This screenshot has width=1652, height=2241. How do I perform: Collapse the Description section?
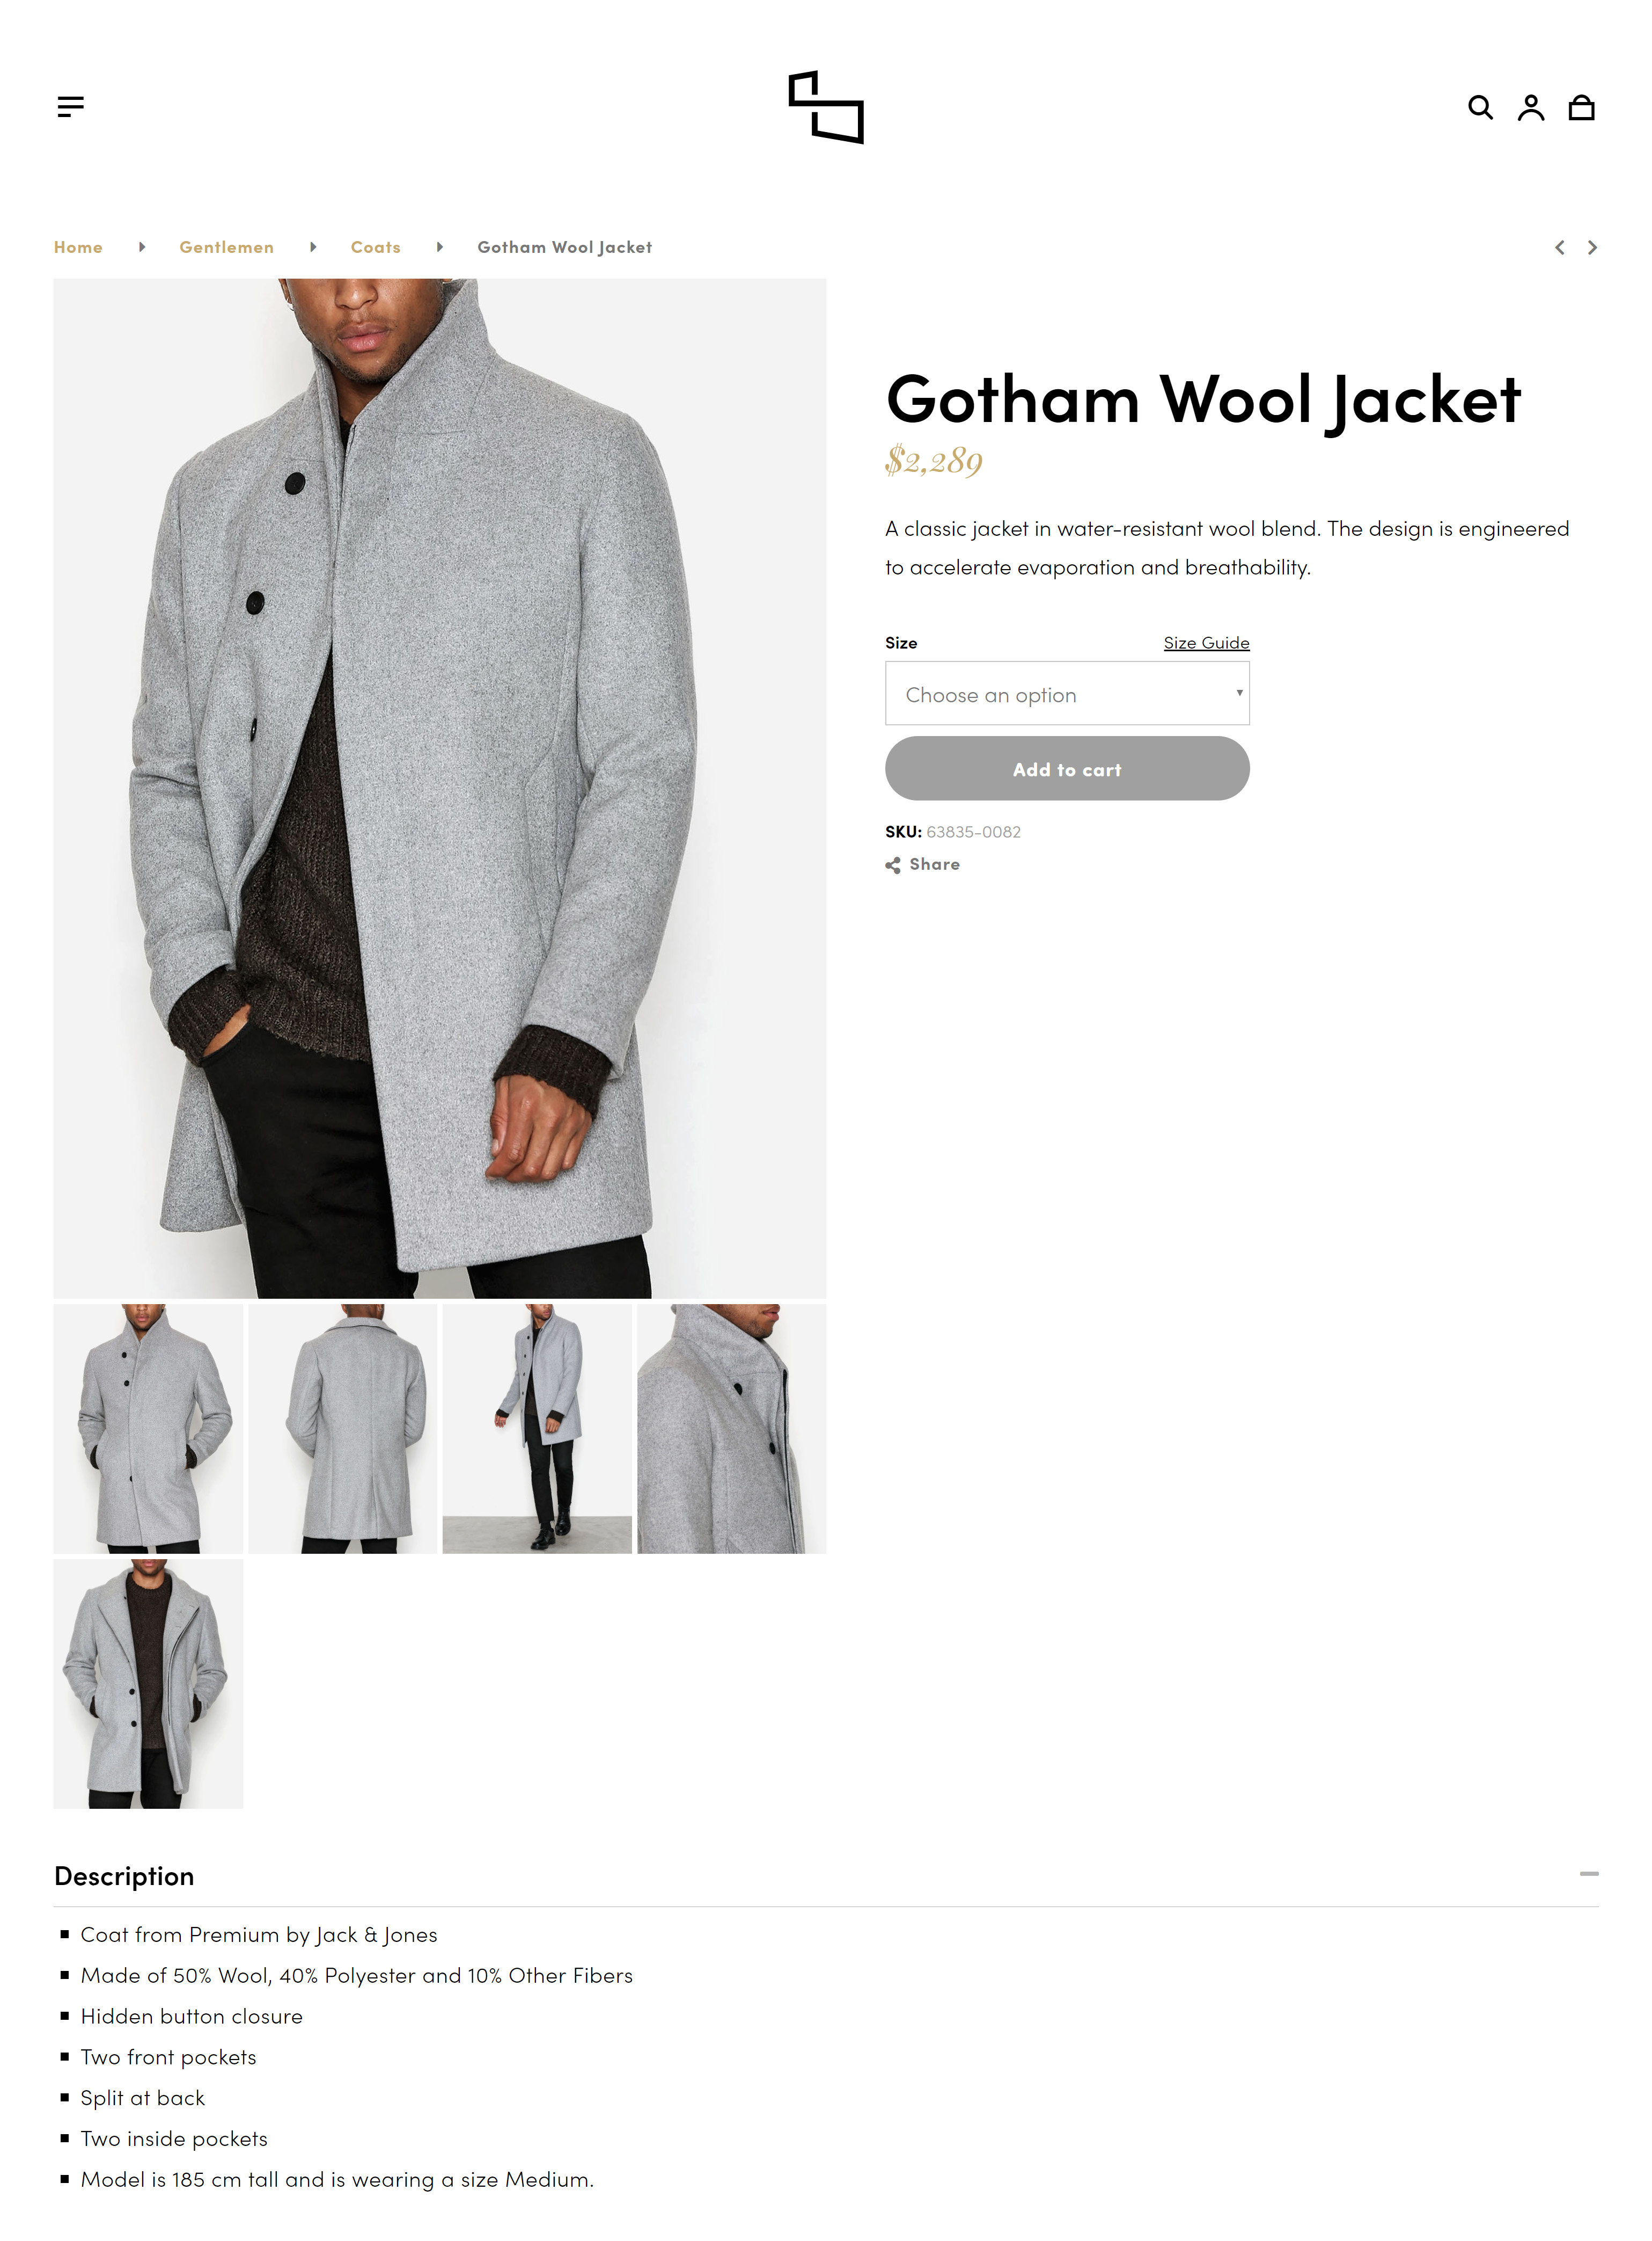coord(1588,1874)
